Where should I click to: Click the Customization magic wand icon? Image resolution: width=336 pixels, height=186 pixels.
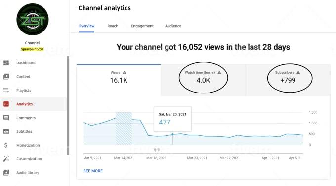6,159
